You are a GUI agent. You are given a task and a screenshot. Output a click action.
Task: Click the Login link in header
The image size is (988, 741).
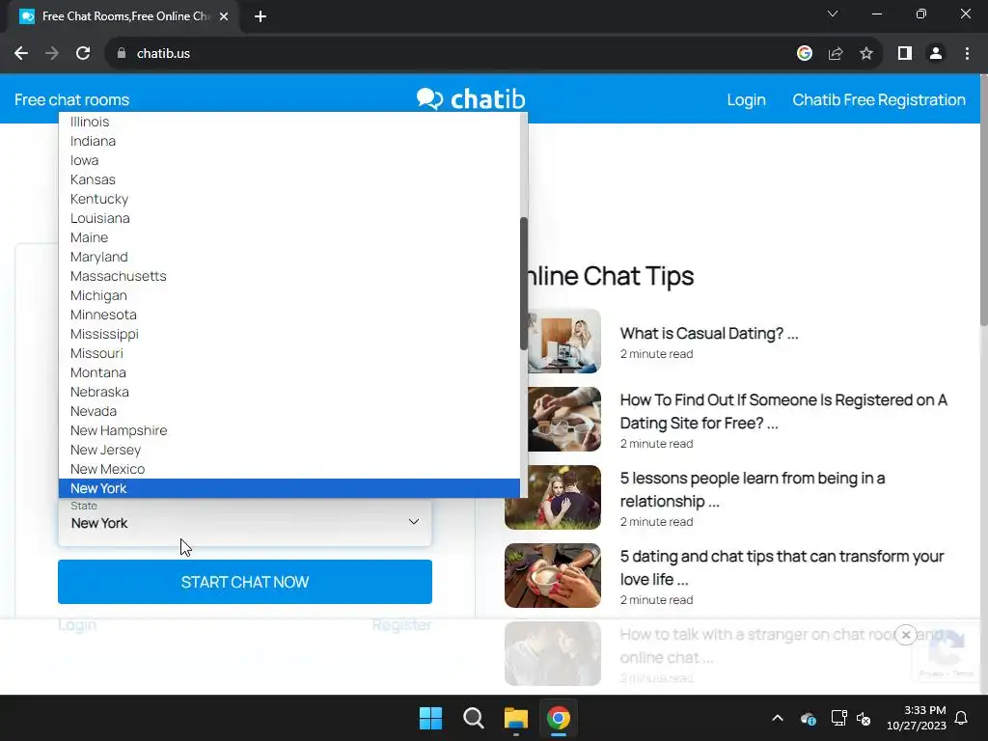point(746,99)
